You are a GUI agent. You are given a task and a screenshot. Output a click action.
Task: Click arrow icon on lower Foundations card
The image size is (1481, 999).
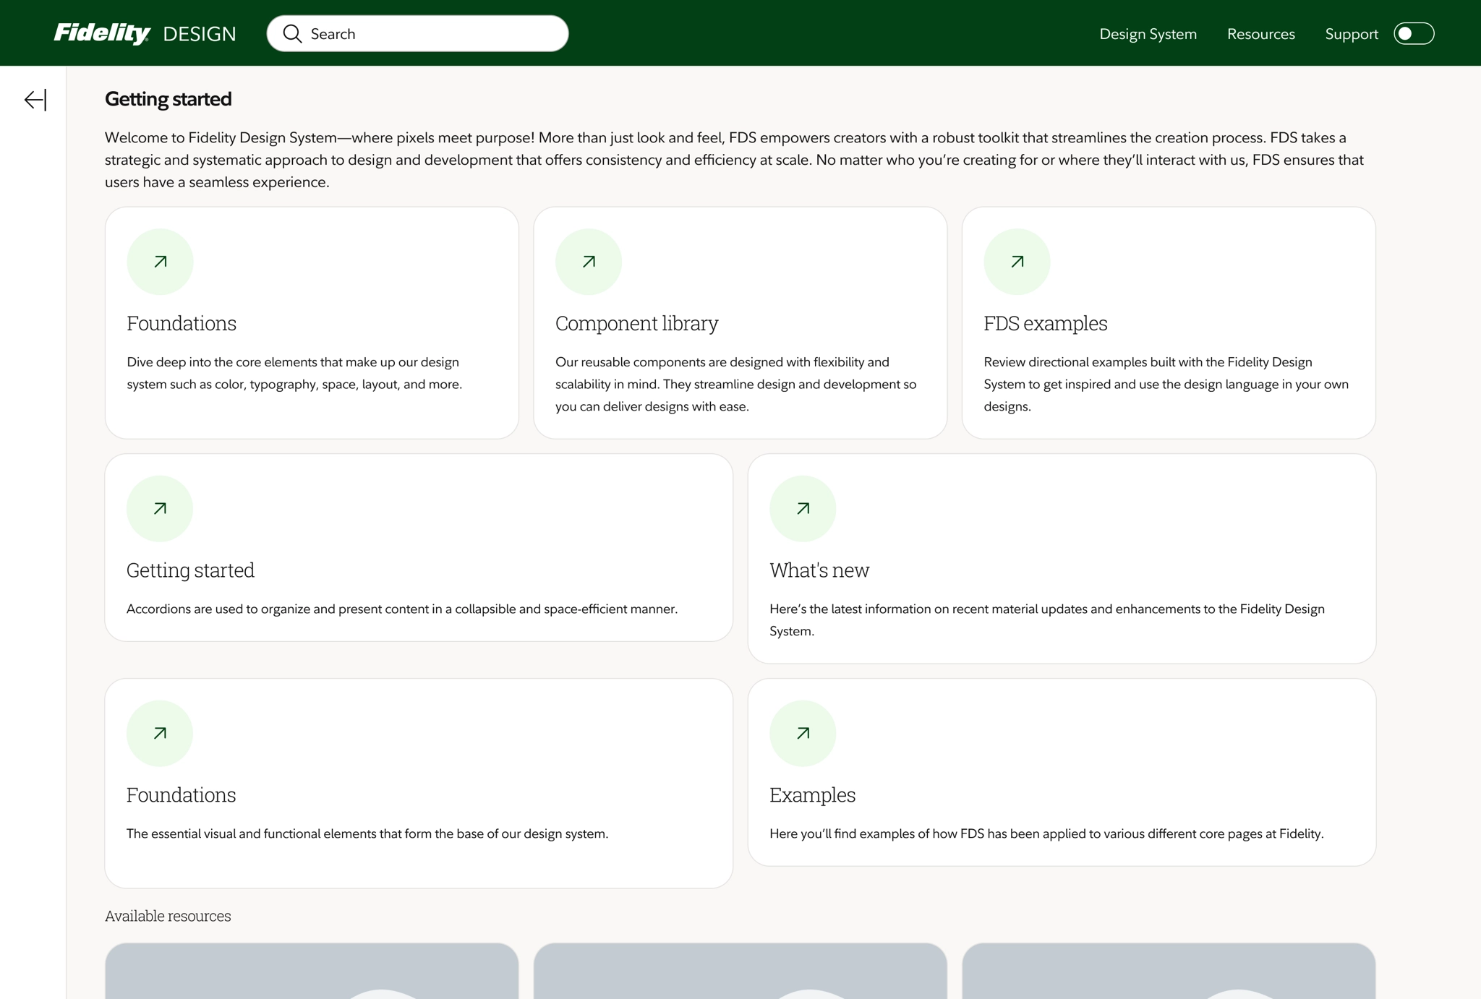160,733
